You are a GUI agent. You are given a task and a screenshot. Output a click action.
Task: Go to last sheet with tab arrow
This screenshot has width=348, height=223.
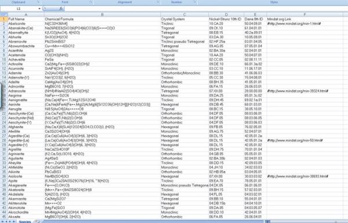[14, 221]
